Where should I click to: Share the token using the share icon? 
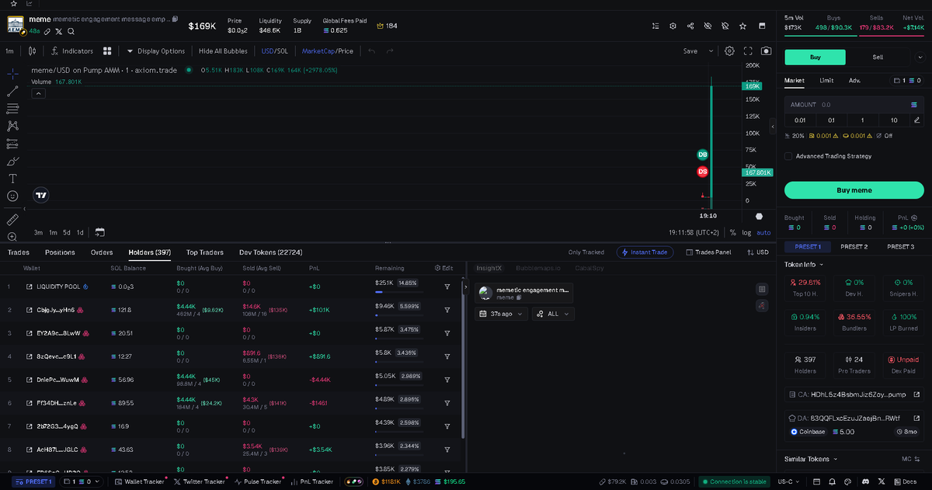coord(690,26)
